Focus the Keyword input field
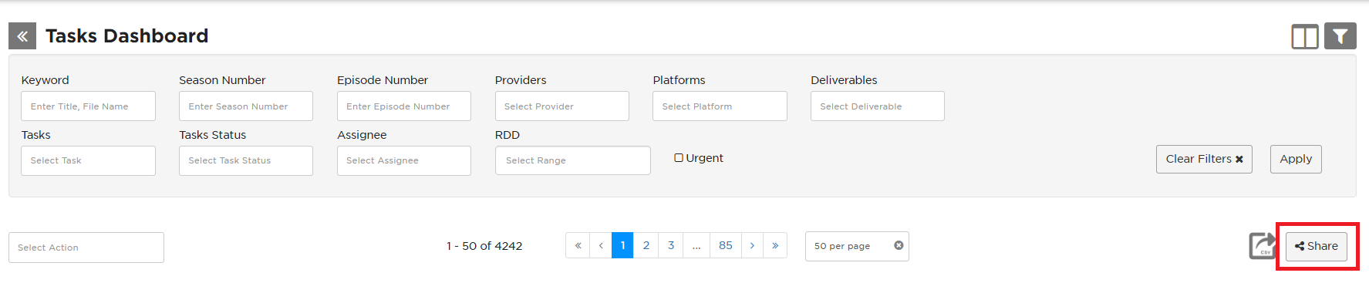Image resolution: width=1369 pixels, height=283 pixels. tap(88, 106)
